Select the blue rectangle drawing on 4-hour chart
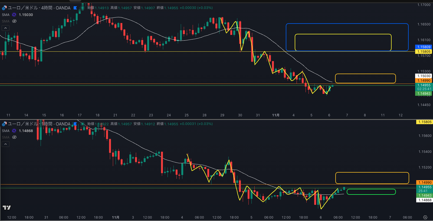The width and height of the screenshot is (433, 221). pos(347,24)
